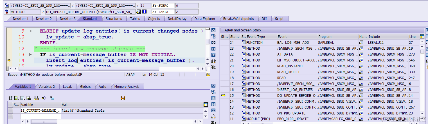This screenshot has width=428, height=124.
Task: Swap tool icon beside Variables panel
Action: (x=213, y=92)
